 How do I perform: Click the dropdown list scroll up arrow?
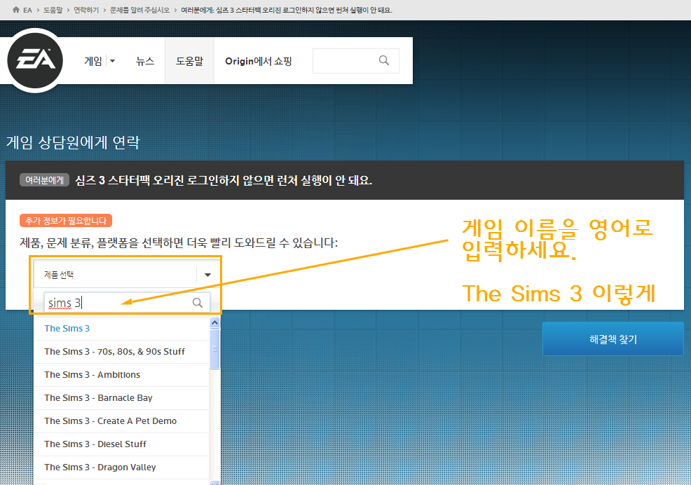pos(214,322)
